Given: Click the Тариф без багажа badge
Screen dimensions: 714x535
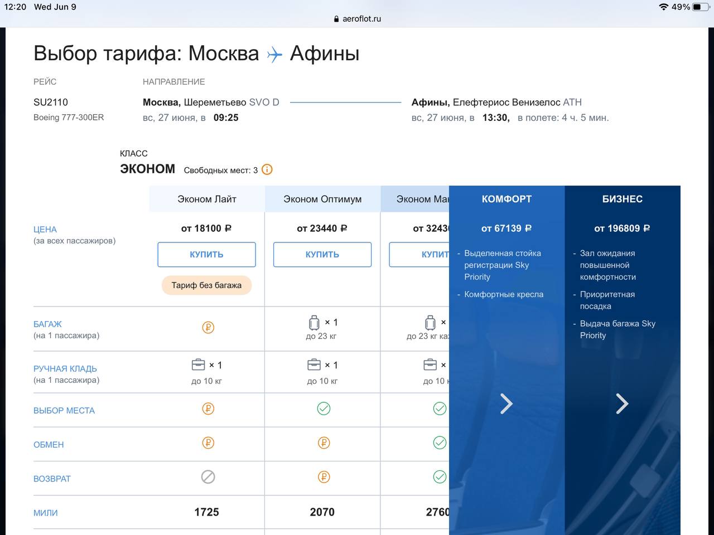Looking at the screenshot, I should click(206, 285).
